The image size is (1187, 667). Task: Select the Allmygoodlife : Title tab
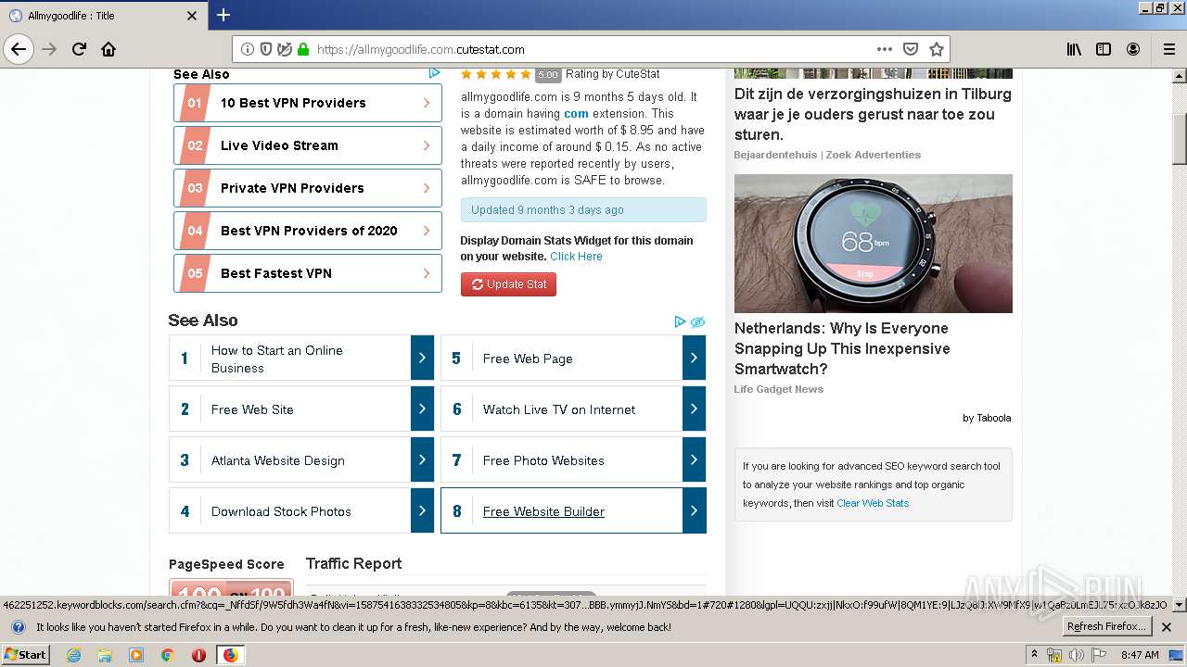[x=102, y=16]
